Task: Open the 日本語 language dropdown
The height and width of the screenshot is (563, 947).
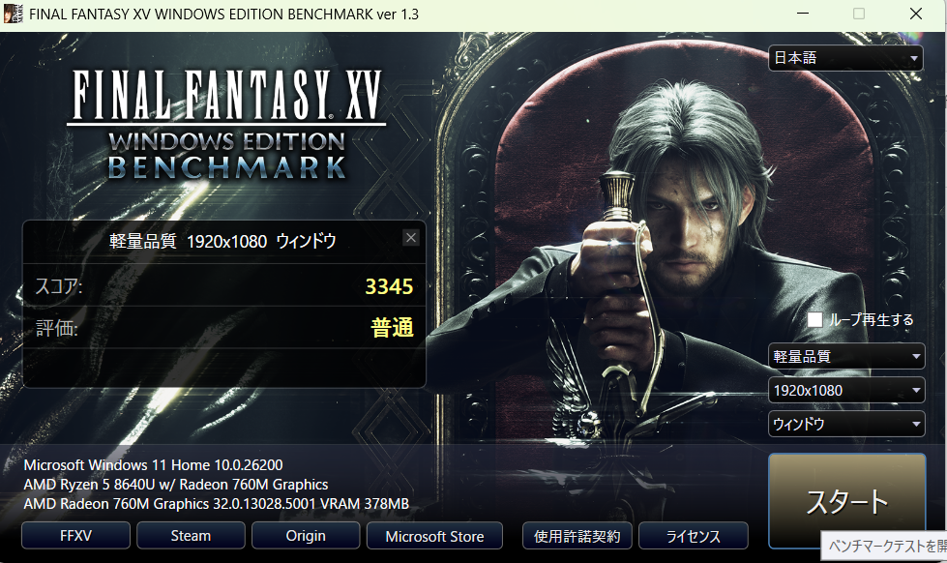Action: tap(845, 58)
